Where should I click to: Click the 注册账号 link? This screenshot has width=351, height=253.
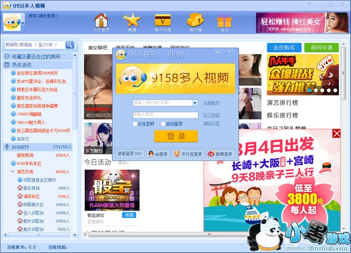click(211, 103)
